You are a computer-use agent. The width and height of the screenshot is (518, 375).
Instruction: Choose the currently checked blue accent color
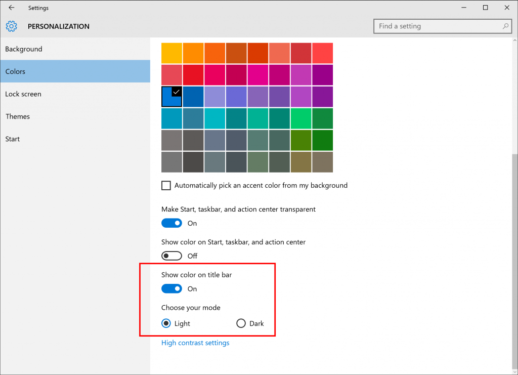tap(172, 96)
